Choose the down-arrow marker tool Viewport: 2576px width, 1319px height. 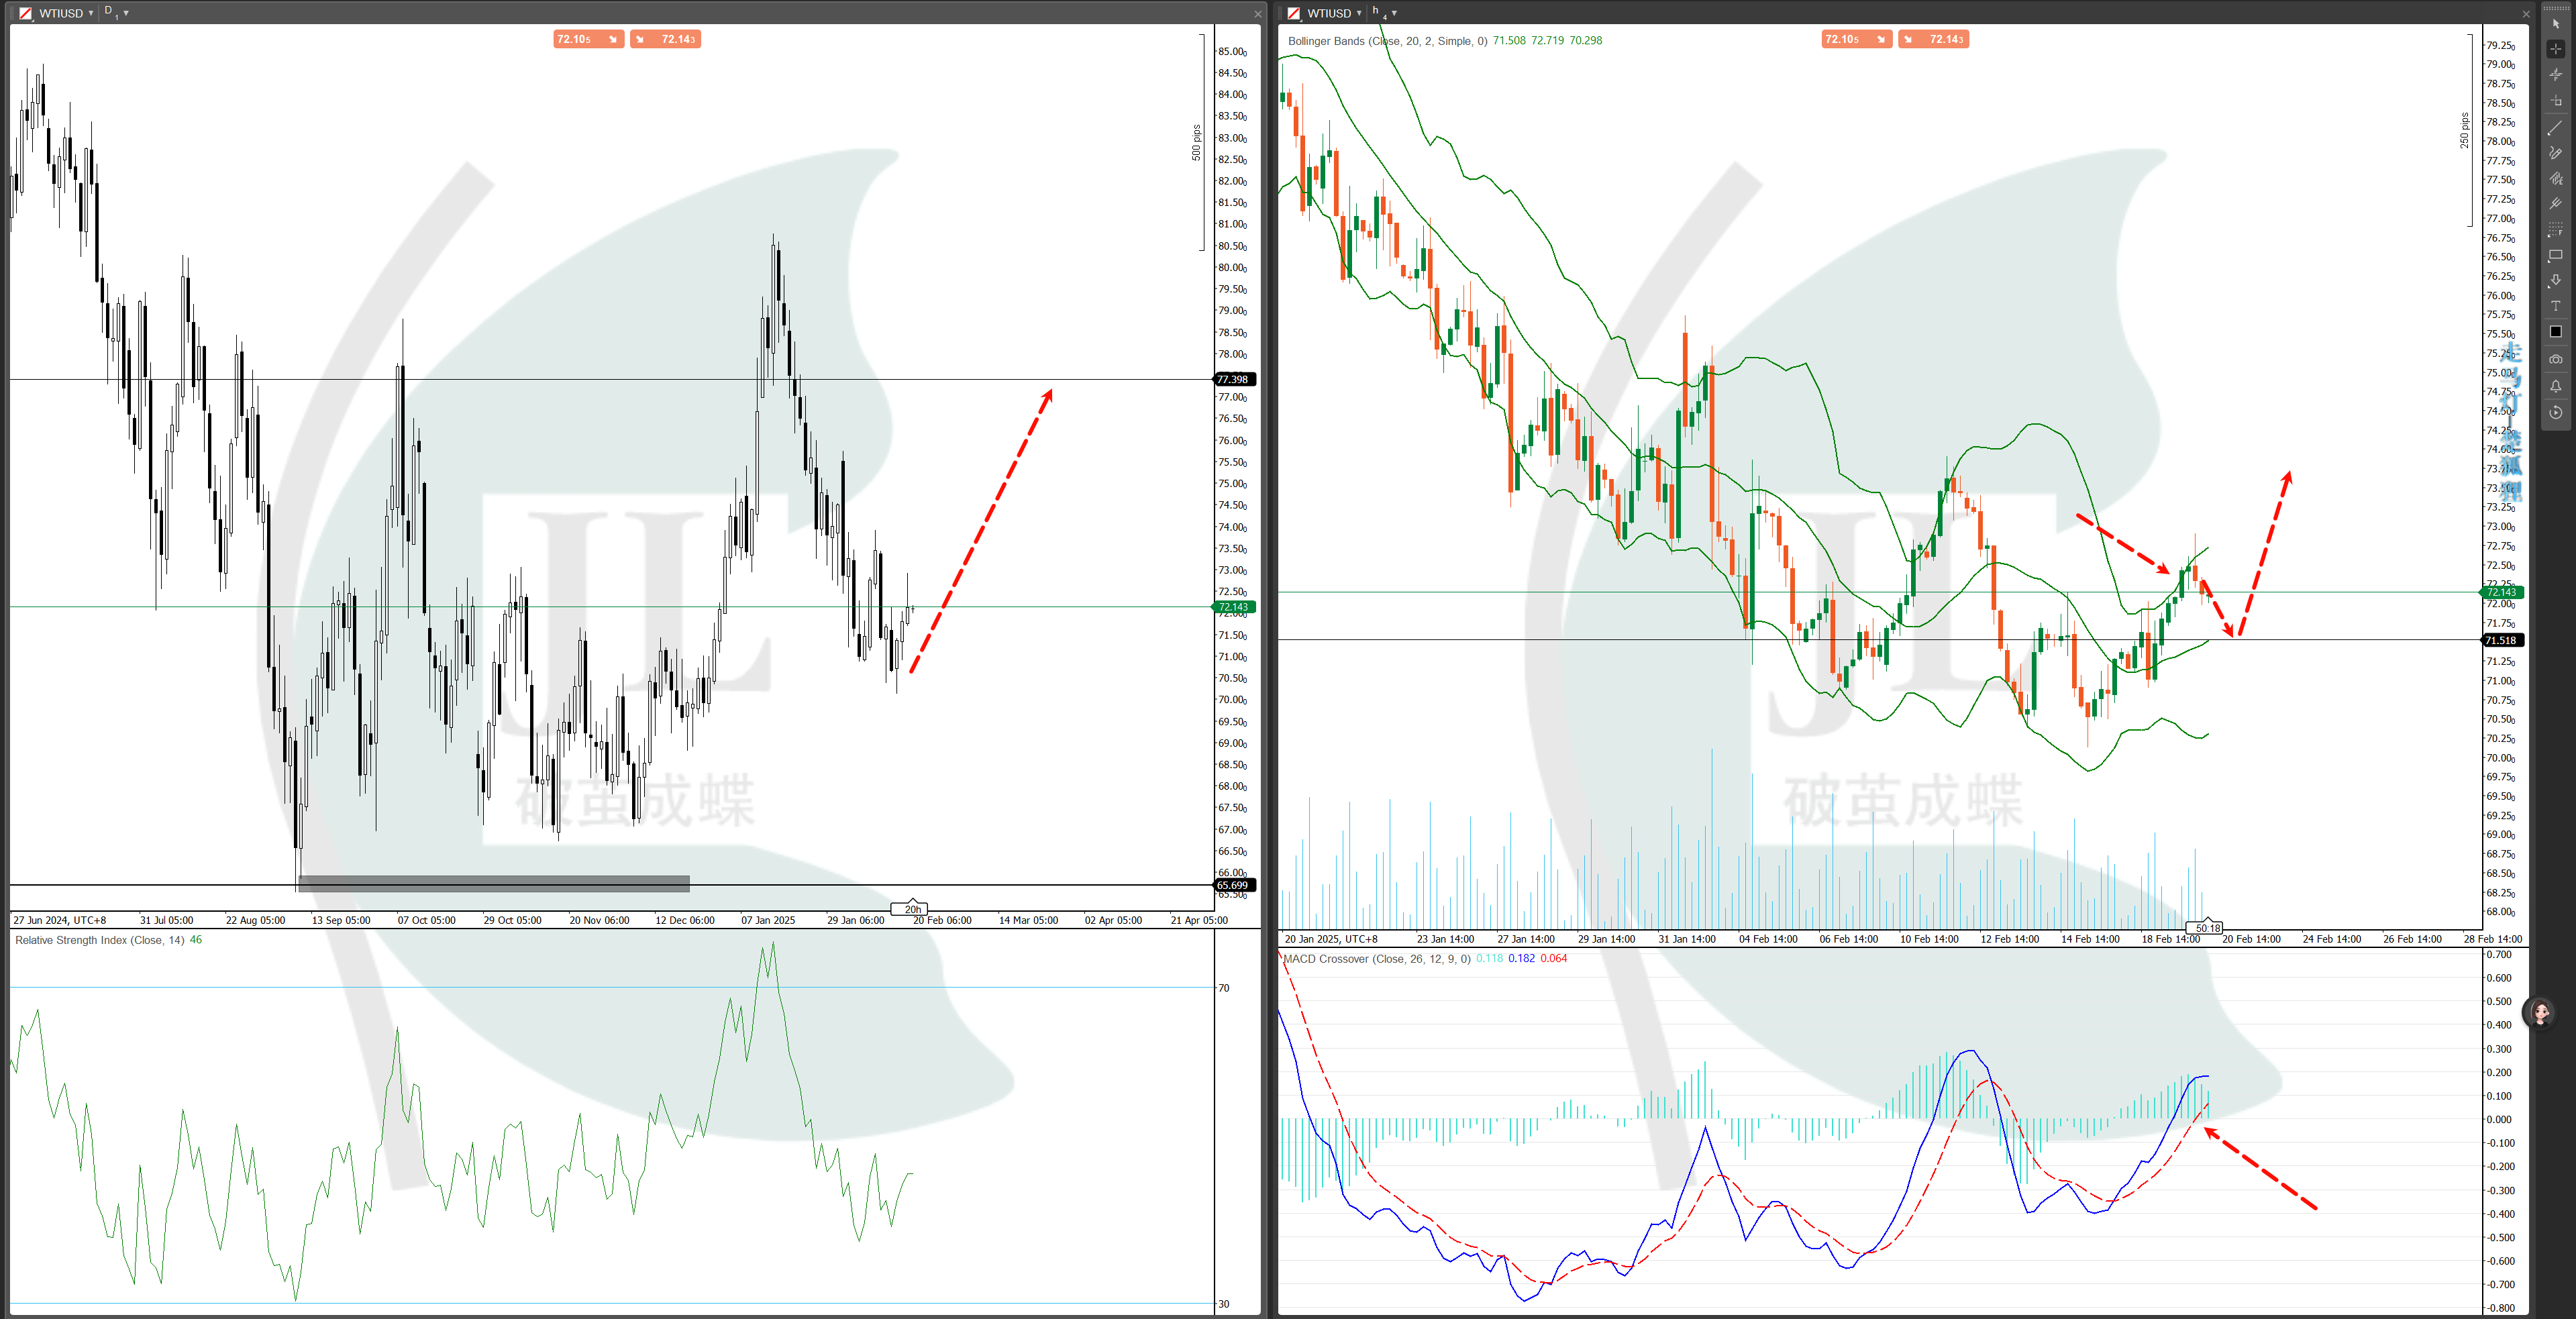pyautogui.click(x=2555, y=281)
